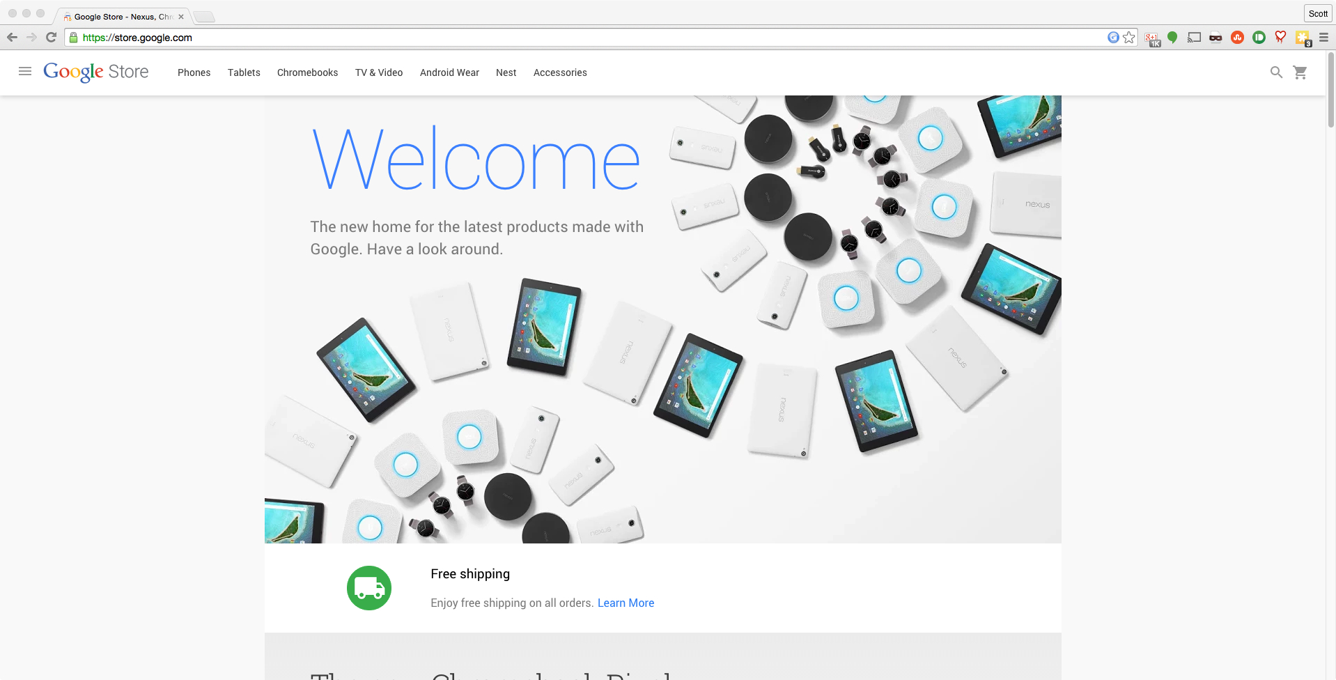Open the store search magnifier icon
The width and height of the screenshot is (1336, 680).
(x=1276, y=72)
